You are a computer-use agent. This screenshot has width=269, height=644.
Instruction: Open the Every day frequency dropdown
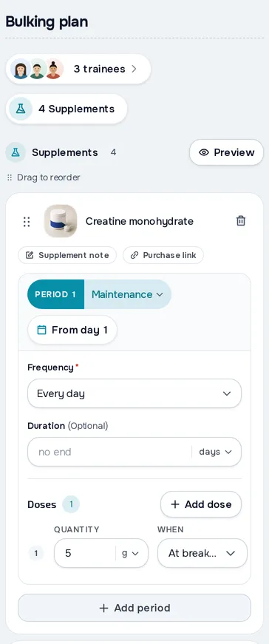(134, 393)
